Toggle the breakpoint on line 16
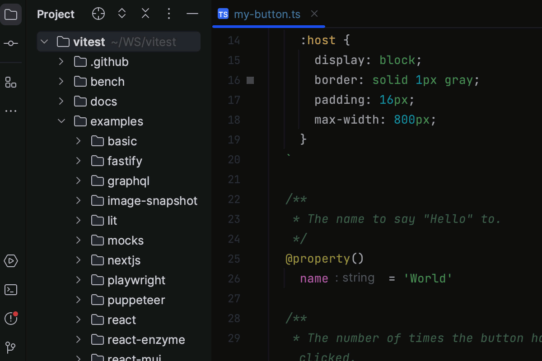The width and height of the screenshot is (542, 361). (x=250, y=80)
